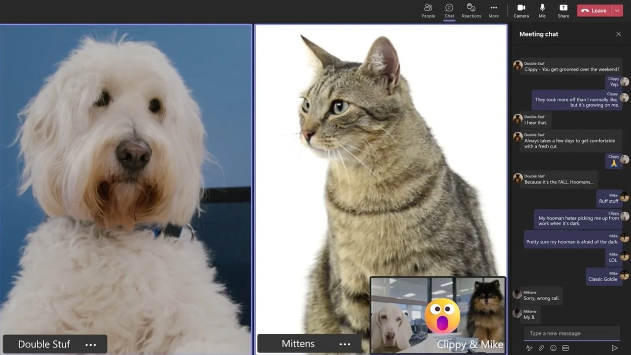Click the 'I hear that.' message

click(x=535, y=120)
